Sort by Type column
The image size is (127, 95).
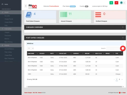[x=119, y=53]
